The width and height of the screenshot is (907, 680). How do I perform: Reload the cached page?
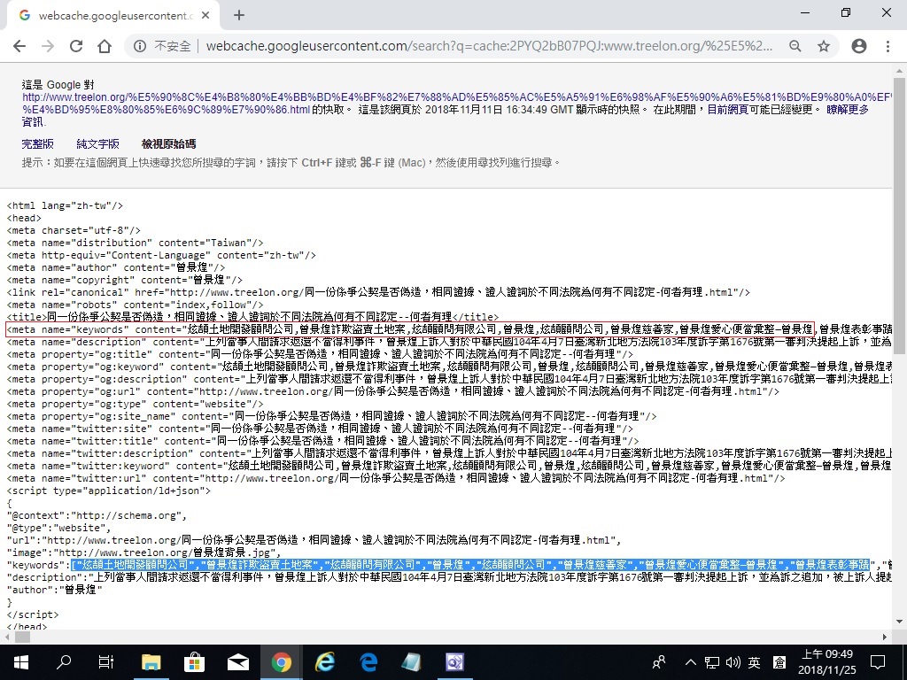pos(76,46)
